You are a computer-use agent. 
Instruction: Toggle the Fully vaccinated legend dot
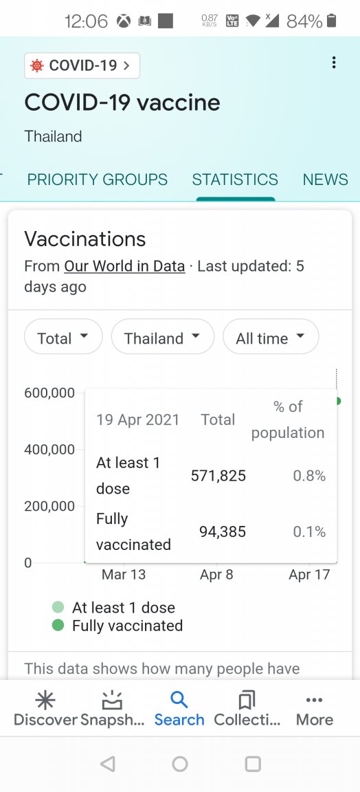[x=58, y=626]
